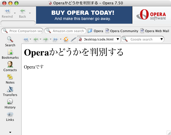The width and height of the screenshot is (171, 135).
Task: Open back arrow dropdown in address toolbar
Action: click(40, 39)
